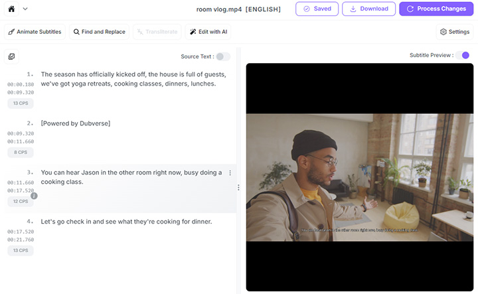This screenshot has height=294, width=478.
Task: Expand the chevron next to home
Action: pos(25,9)
